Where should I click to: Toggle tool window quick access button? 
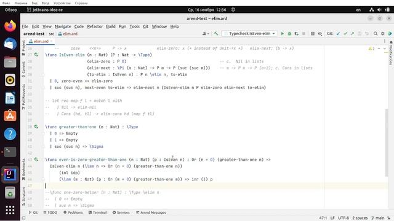(23, 218)
